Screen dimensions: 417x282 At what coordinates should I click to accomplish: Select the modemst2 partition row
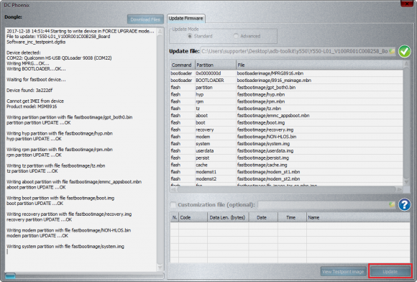(286, 179)
